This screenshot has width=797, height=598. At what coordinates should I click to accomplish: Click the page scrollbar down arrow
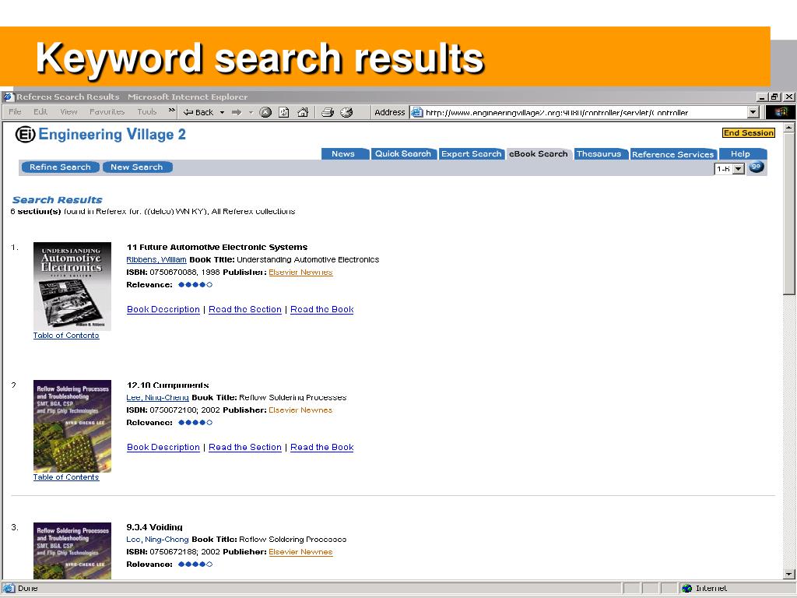point(788,574)
